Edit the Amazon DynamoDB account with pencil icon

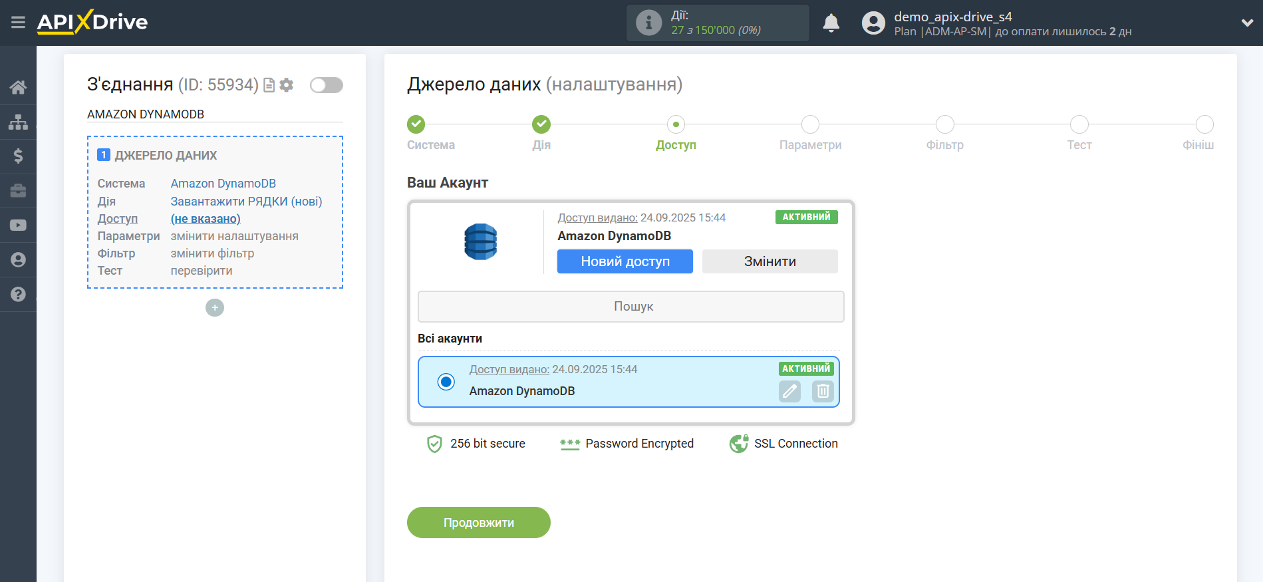pos(789,391)
